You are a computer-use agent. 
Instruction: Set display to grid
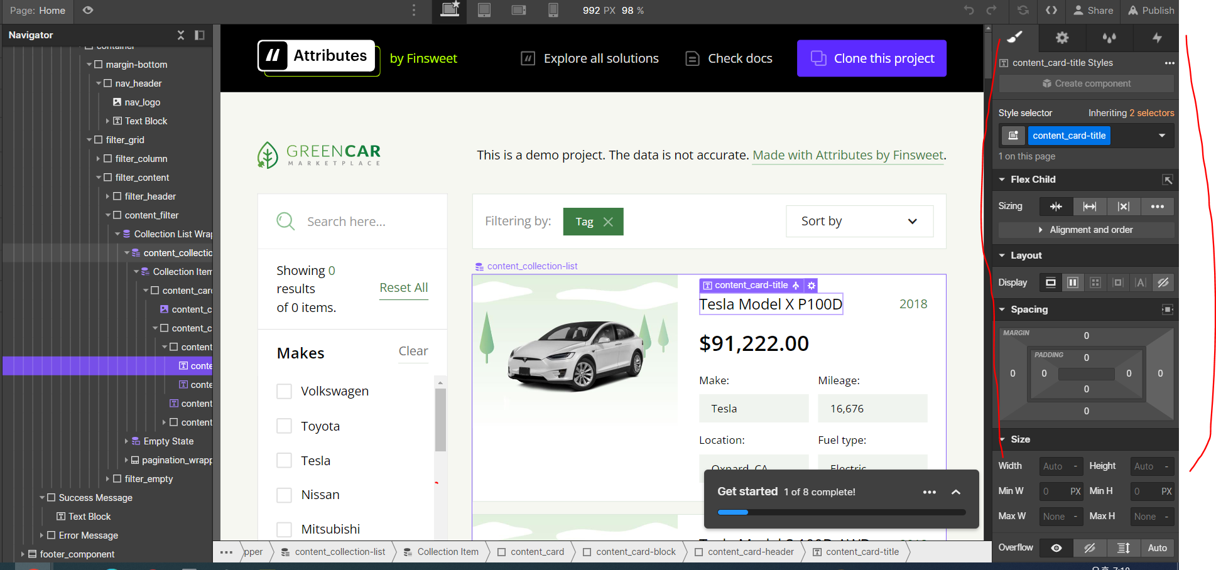1095,282
